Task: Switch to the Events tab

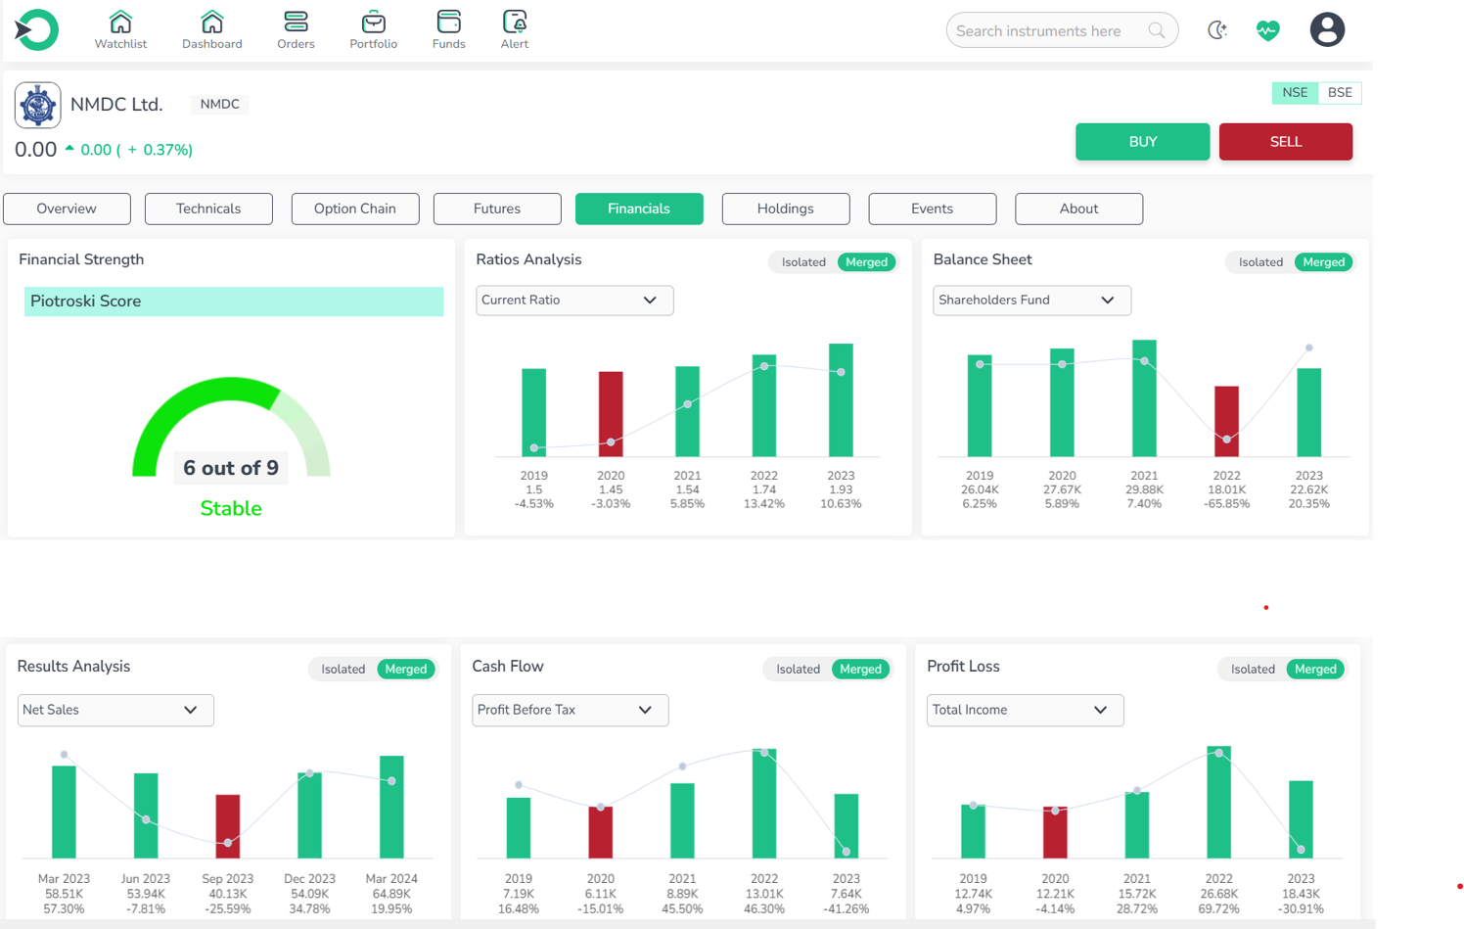Action: click(x=933, y=209)
